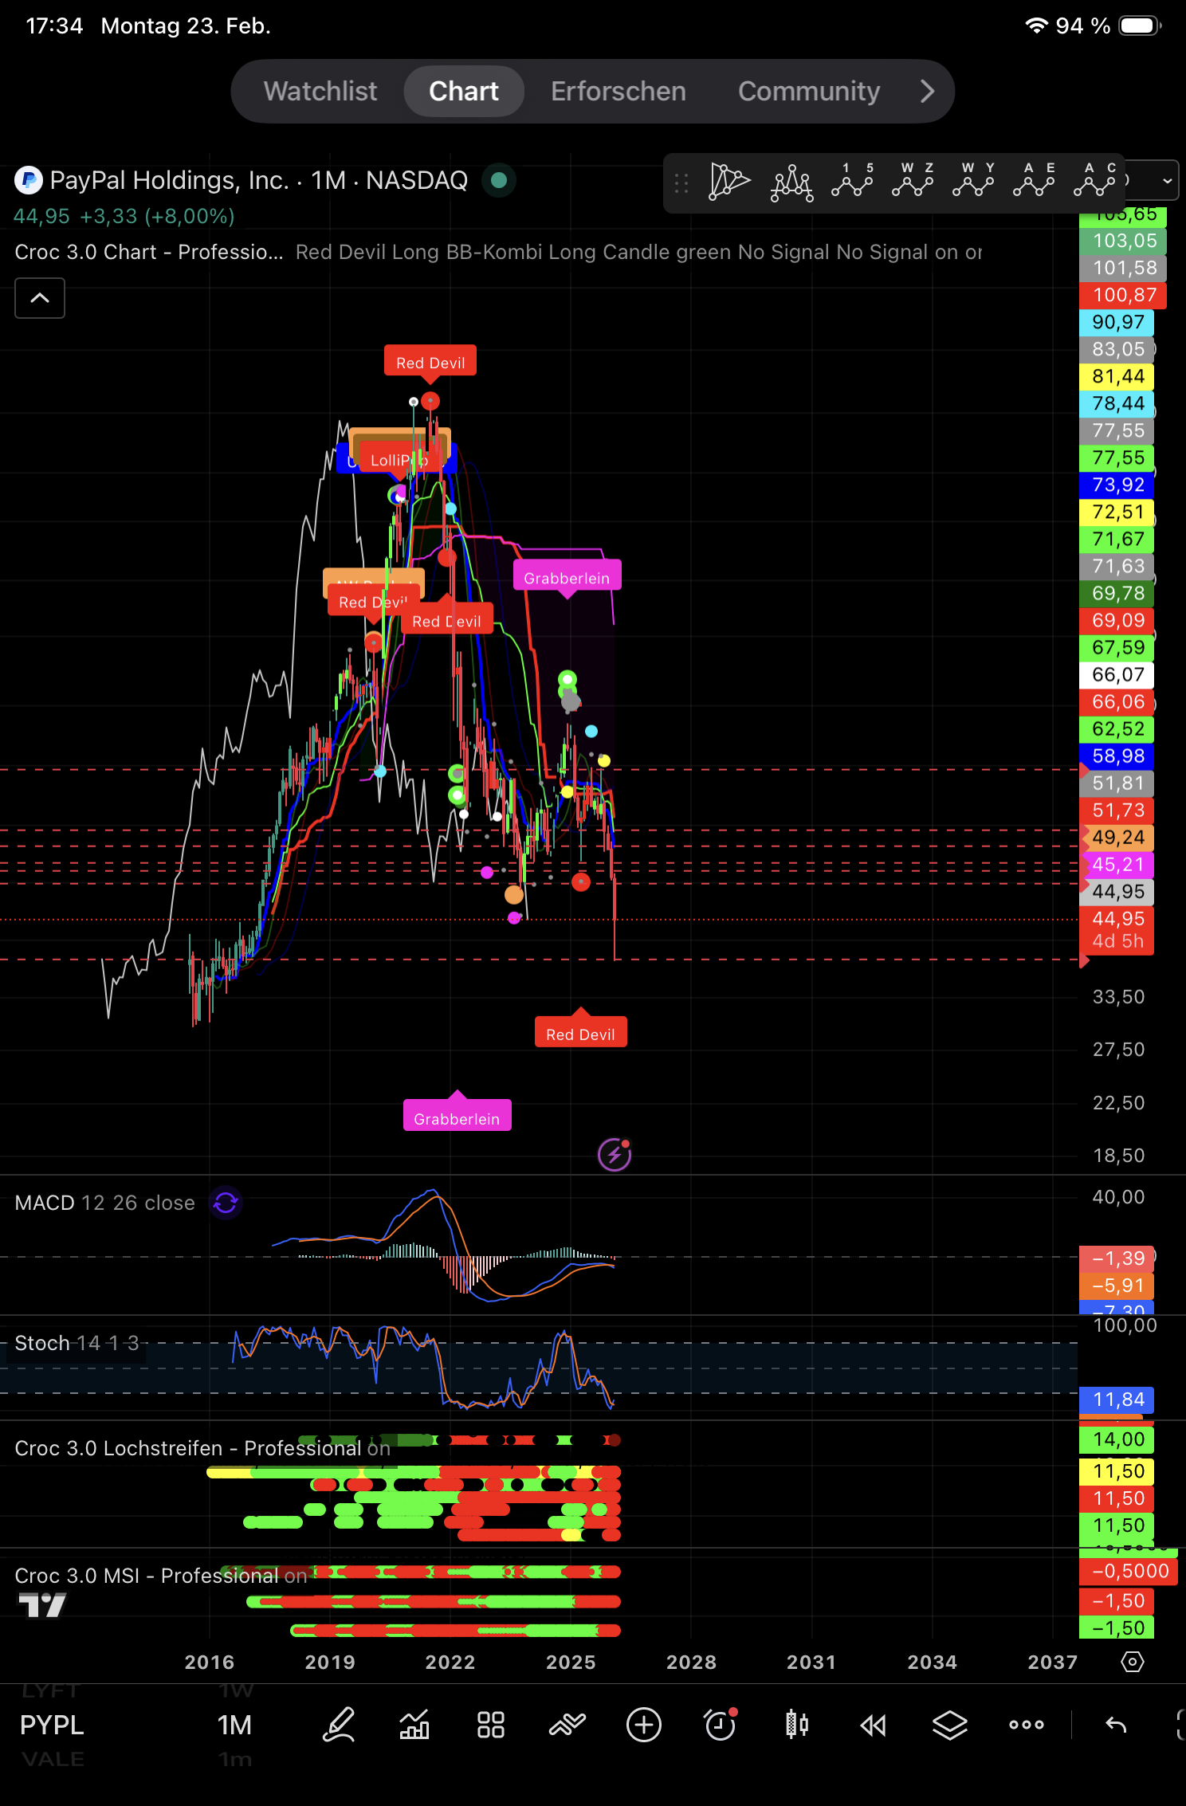Start bar replay with rewind icon
The width and height of the screenshot is (1186, 1806).
(874, 1726)
